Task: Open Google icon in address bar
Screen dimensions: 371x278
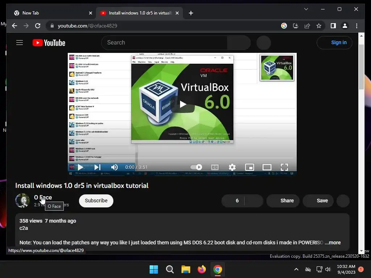Action: pyautogui.click(x=284, y=26)
